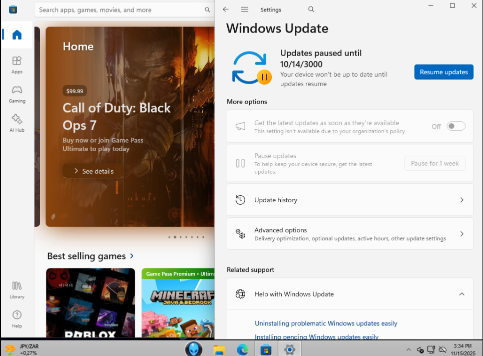
Task: Go back in Settings window
Action: [226, 10]
